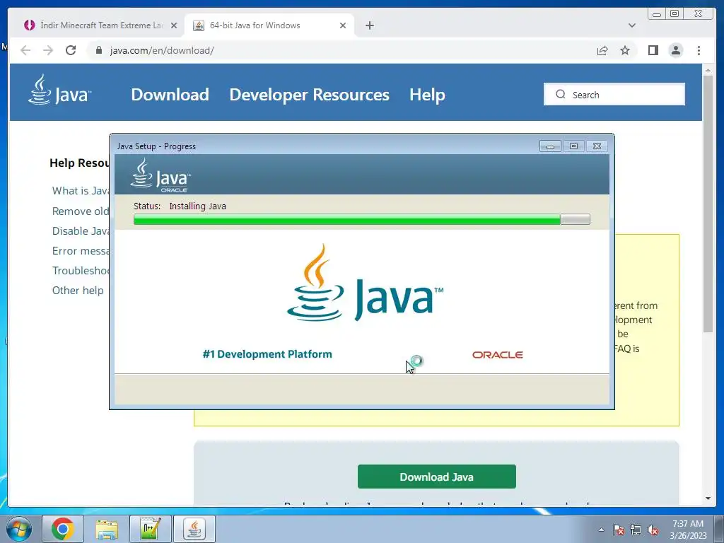The width and height of the screenshot is (724, 543).
Task: Open the Troubleshoot link
Action: point(81,271)
